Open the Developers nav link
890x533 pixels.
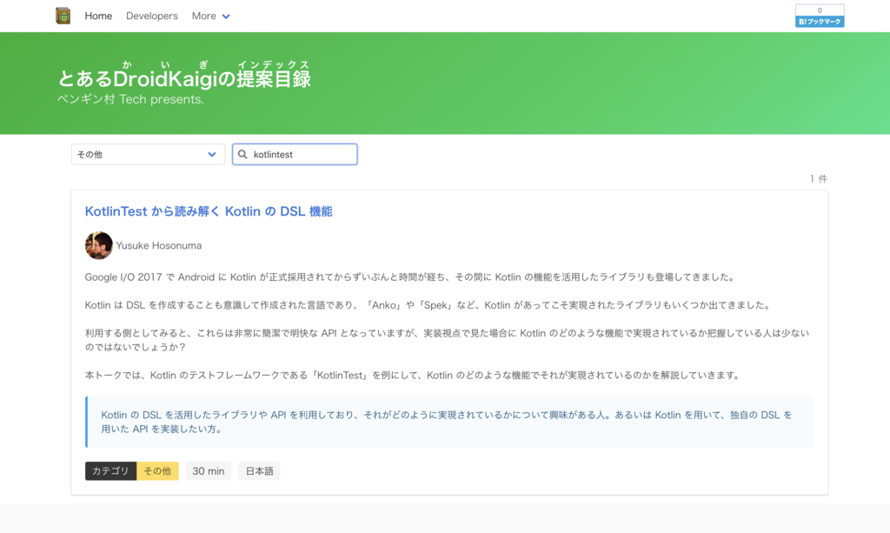151,16
